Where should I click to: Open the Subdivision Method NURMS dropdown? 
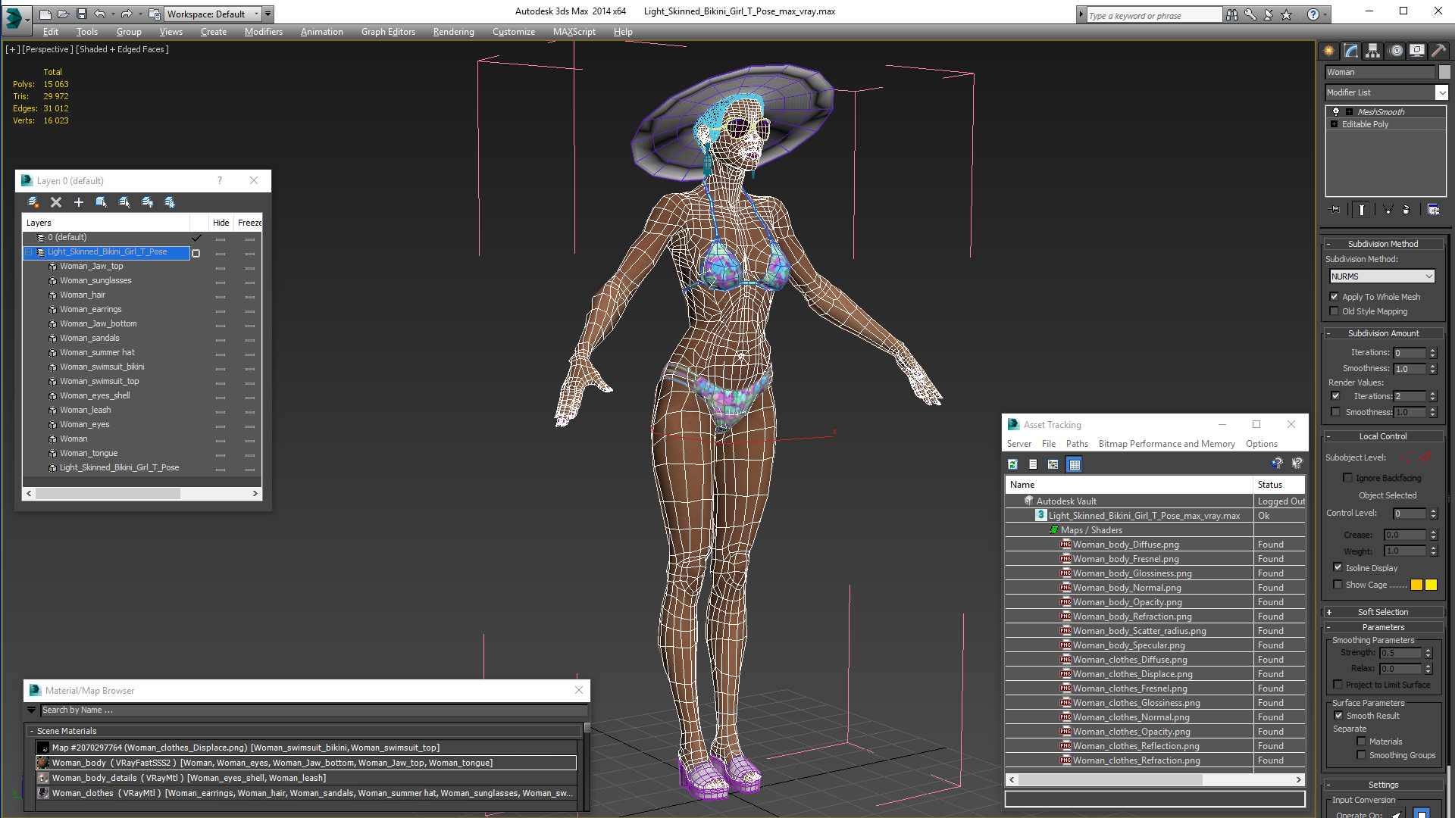[x=1382, y=276]
